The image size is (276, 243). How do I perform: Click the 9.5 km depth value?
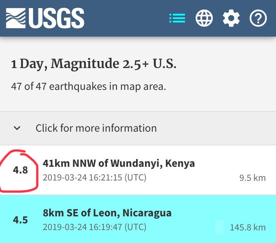point(252,178)
